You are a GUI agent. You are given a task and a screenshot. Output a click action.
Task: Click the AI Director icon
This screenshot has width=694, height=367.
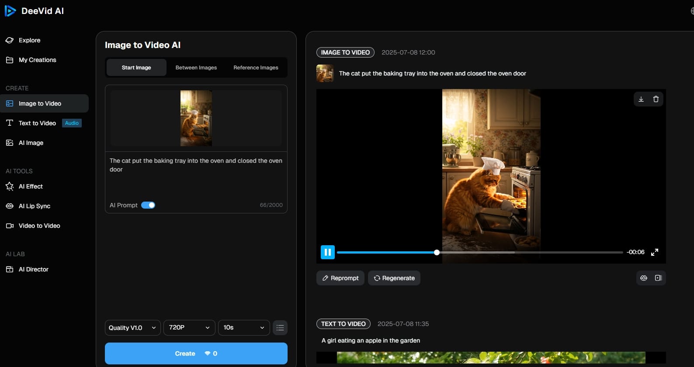point(10,269)
